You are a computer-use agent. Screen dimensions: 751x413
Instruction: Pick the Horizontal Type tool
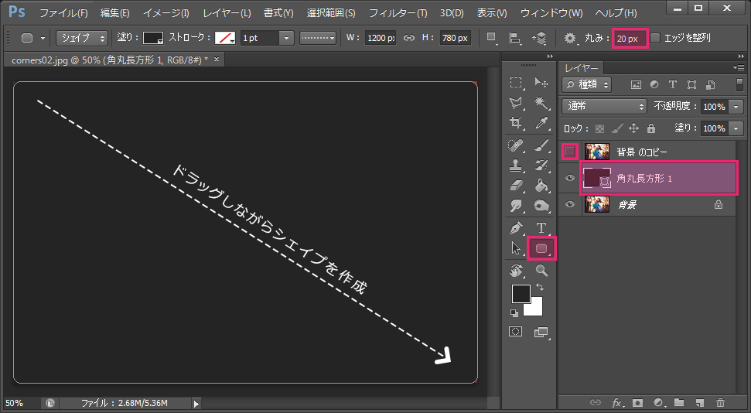pos(541,227)
